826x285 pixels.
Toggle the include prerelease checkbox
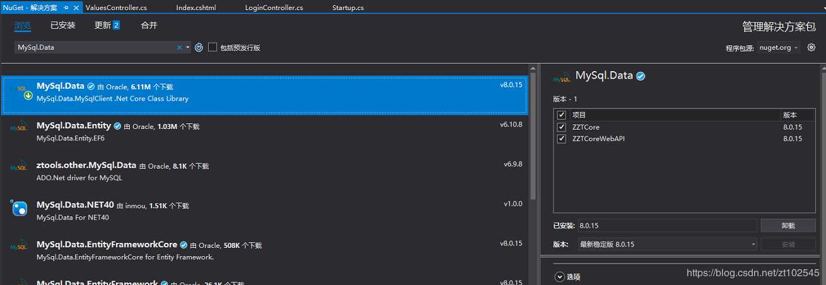click(x=212, y=47)
